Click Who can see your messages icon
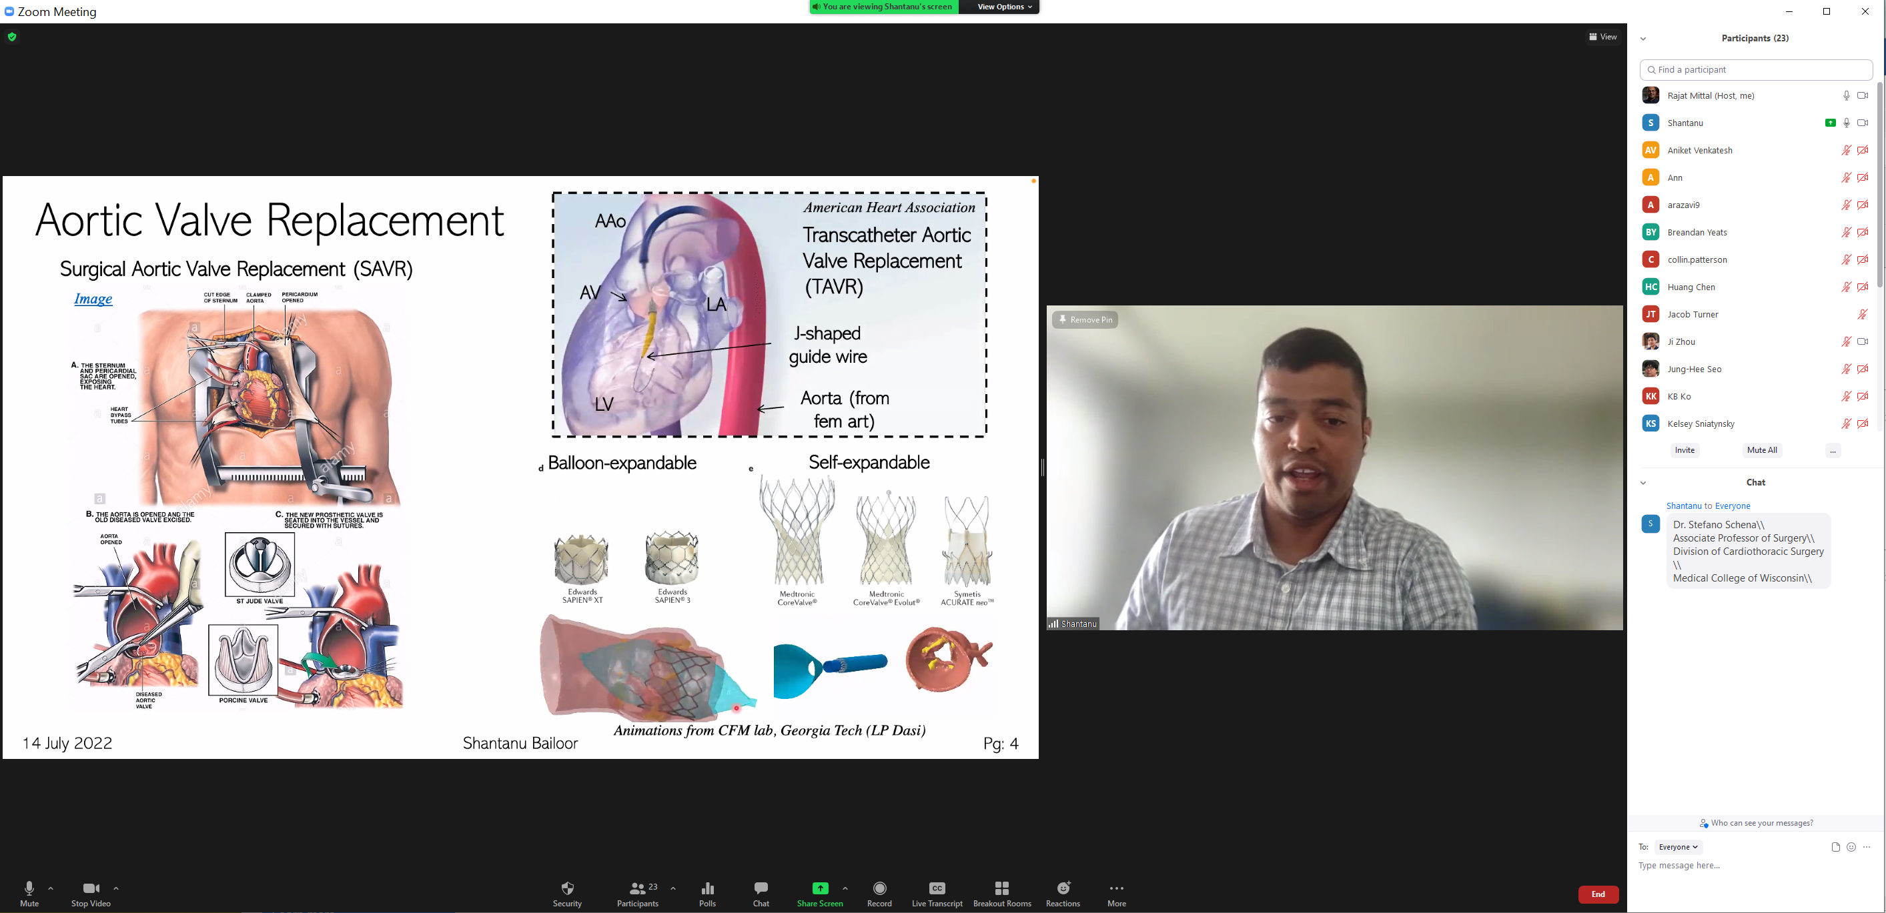 click(x=1704, y=823)
